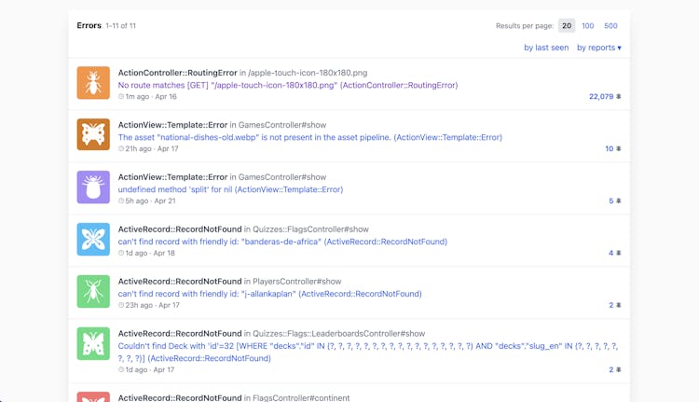
Task: Click the ActionController::RoutingError heading
Action: 177,73
